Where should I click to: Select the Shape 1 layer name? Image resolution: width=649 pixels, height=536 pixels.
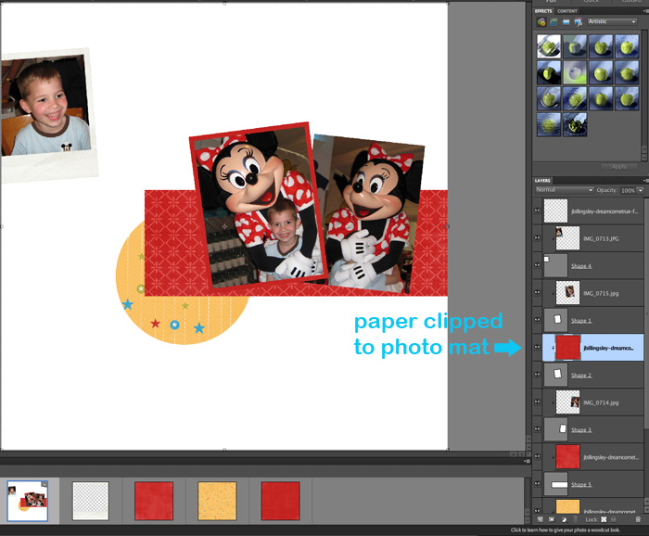[581, 321]
